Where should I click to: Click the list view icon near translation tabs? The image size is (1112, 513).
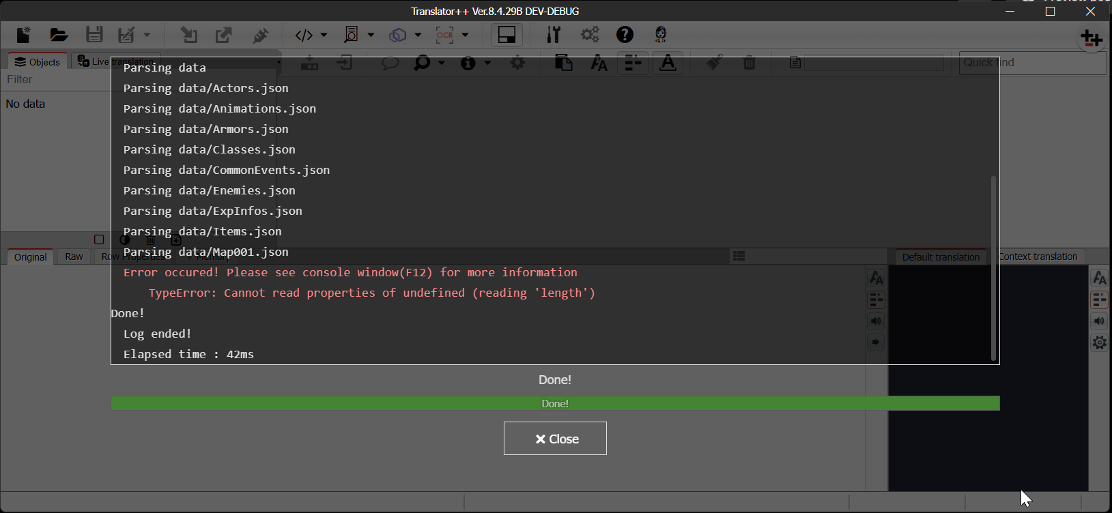click(739, 256)
